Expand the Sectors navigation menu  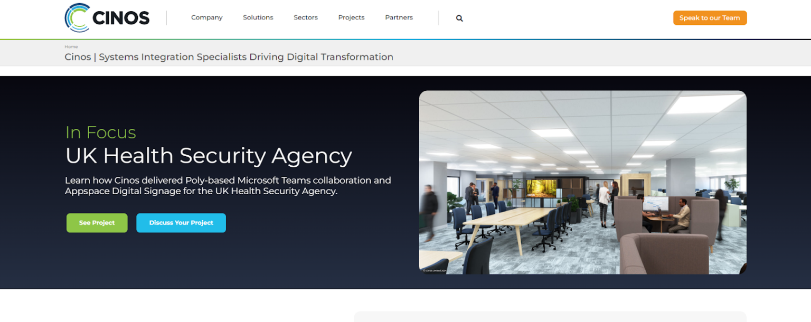[306, 17]
